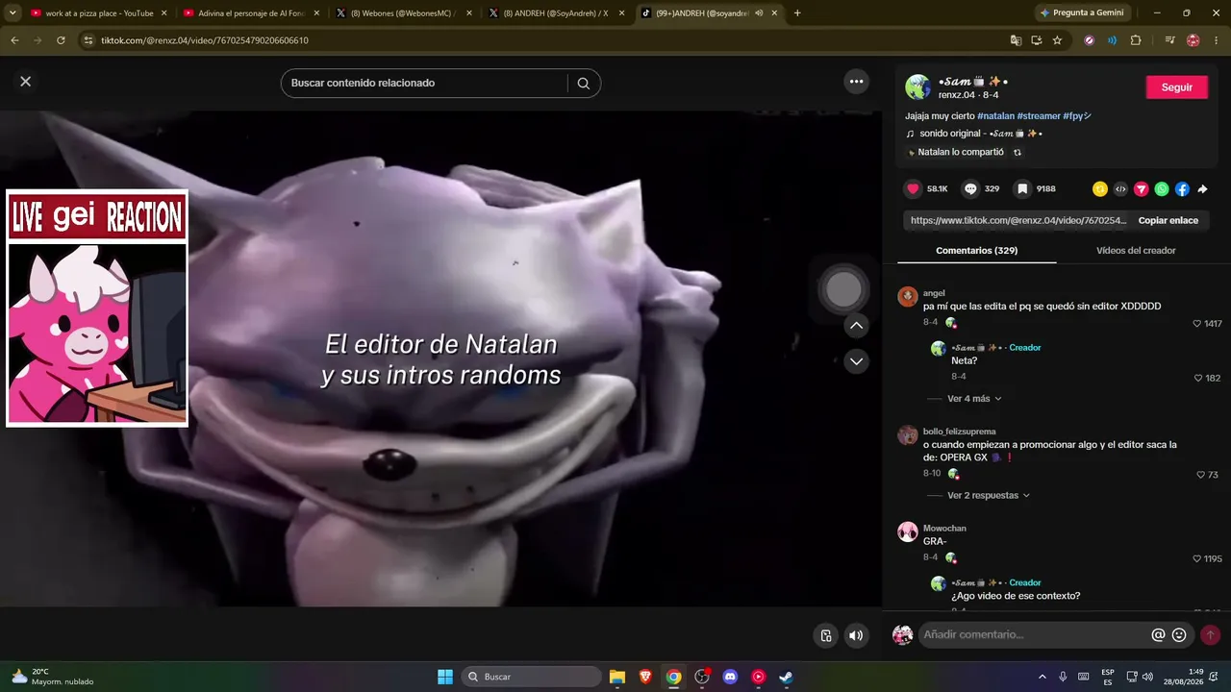Follow the creator with Seguir button
The image size is (1231, 692).
click(x=1176, y=87)
